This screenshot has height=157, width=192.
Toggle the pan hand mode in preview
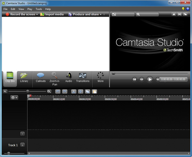pos(174,14)
